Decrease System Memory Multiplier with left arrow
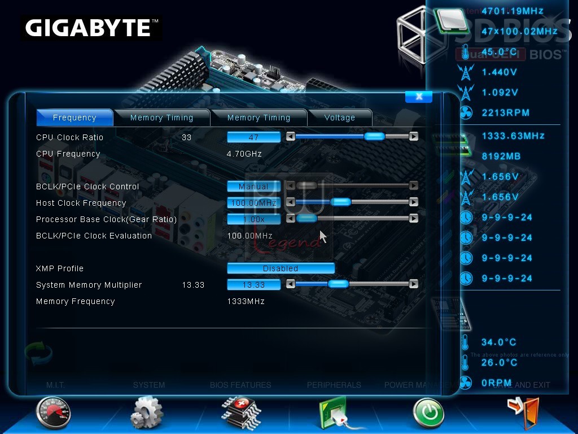The image size is (578, 434). point(291,284)
